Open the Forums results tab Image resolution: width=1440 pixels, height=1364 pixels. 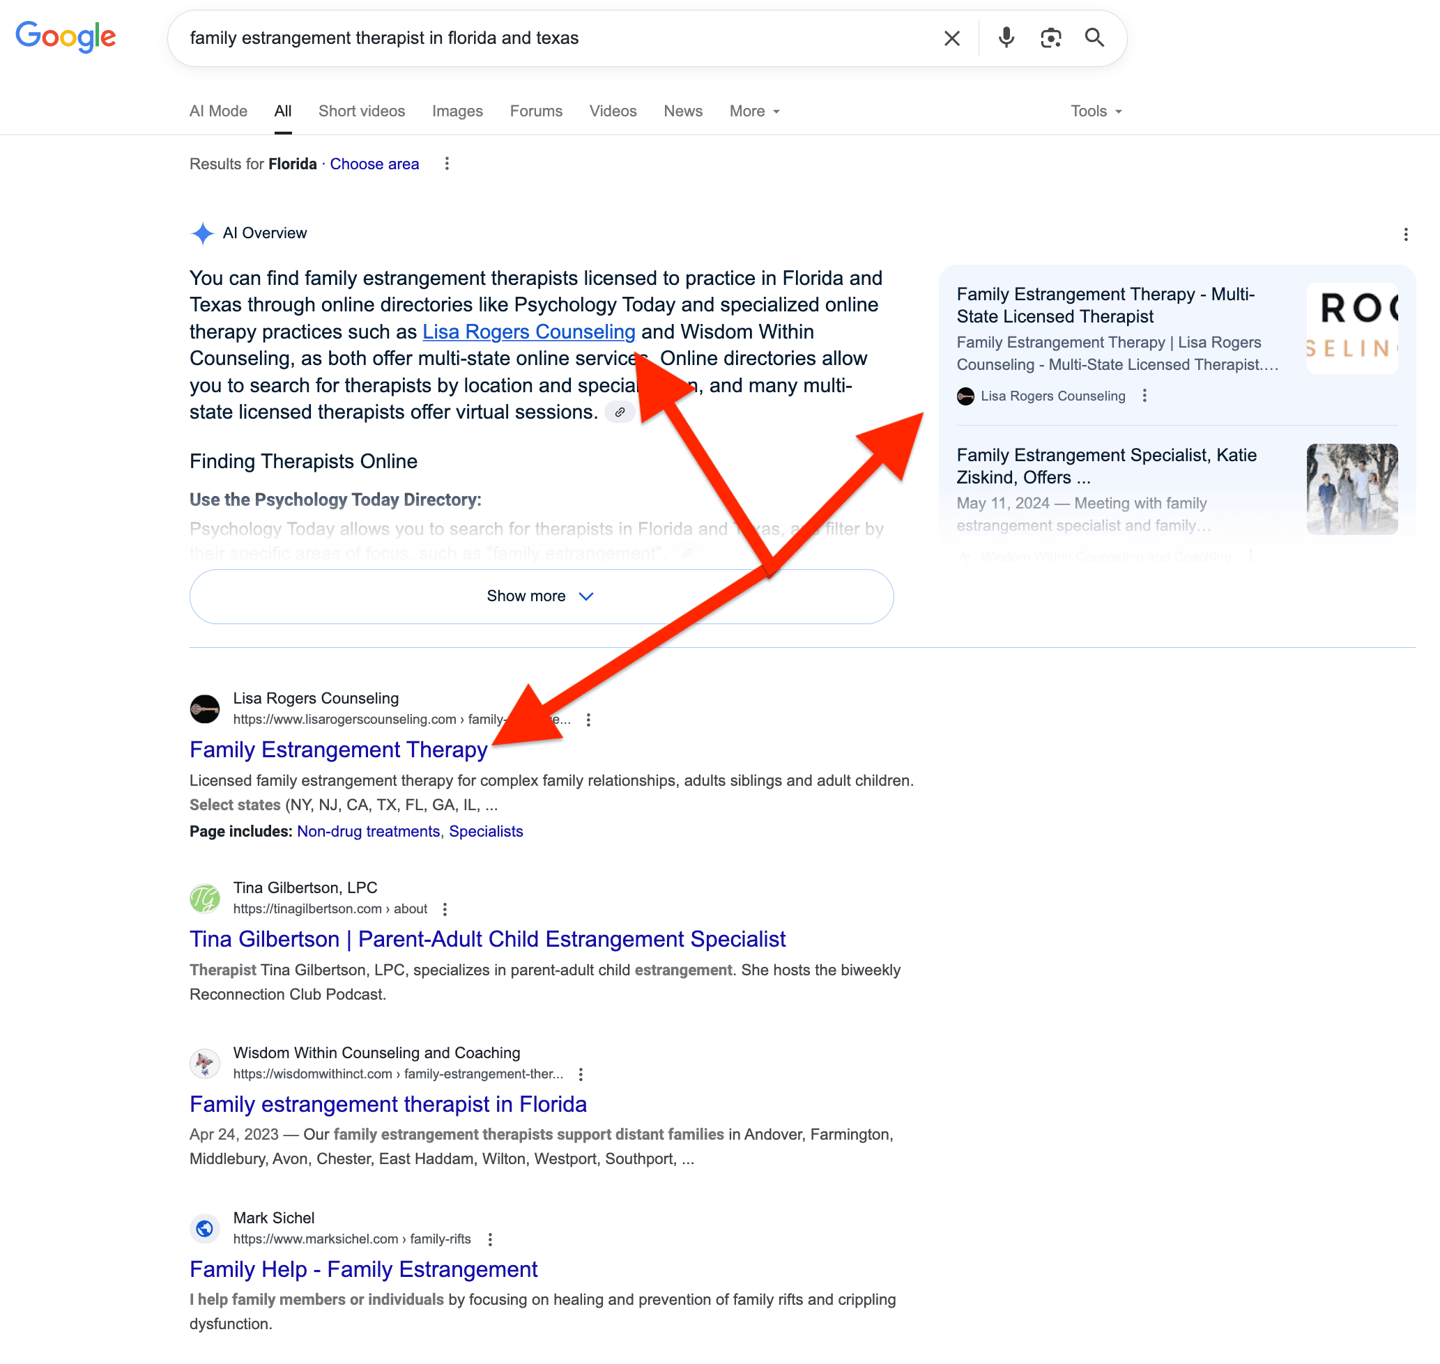pos(536,111)
